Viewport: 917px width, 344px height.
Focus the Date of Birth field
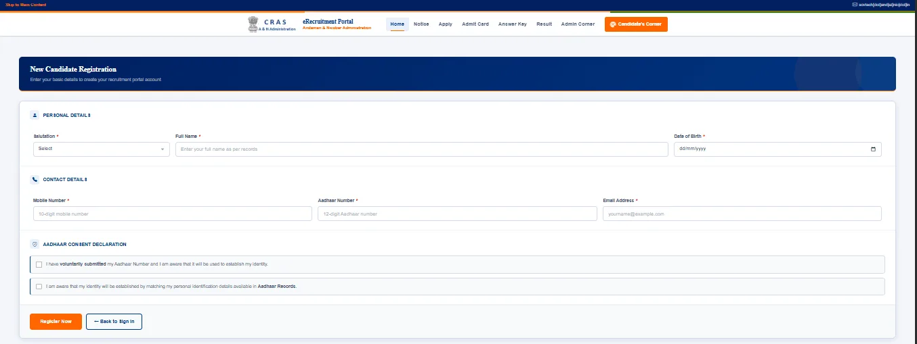coord(777,149)
